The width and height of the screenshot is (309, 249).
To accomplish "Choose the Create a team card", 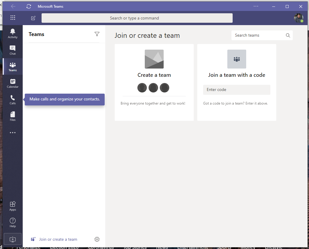I will click(x=154, y=75).
